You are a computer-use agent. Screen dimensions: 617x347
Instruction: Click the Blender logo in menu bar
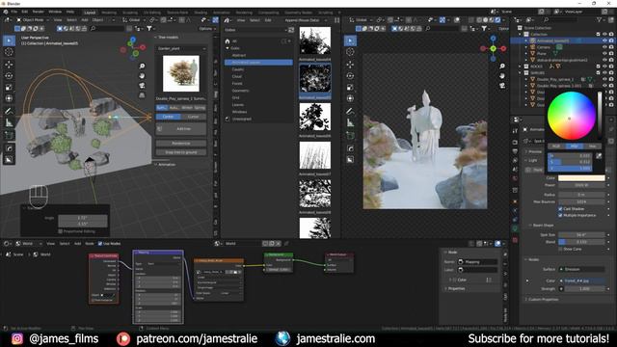click(6, 12)
